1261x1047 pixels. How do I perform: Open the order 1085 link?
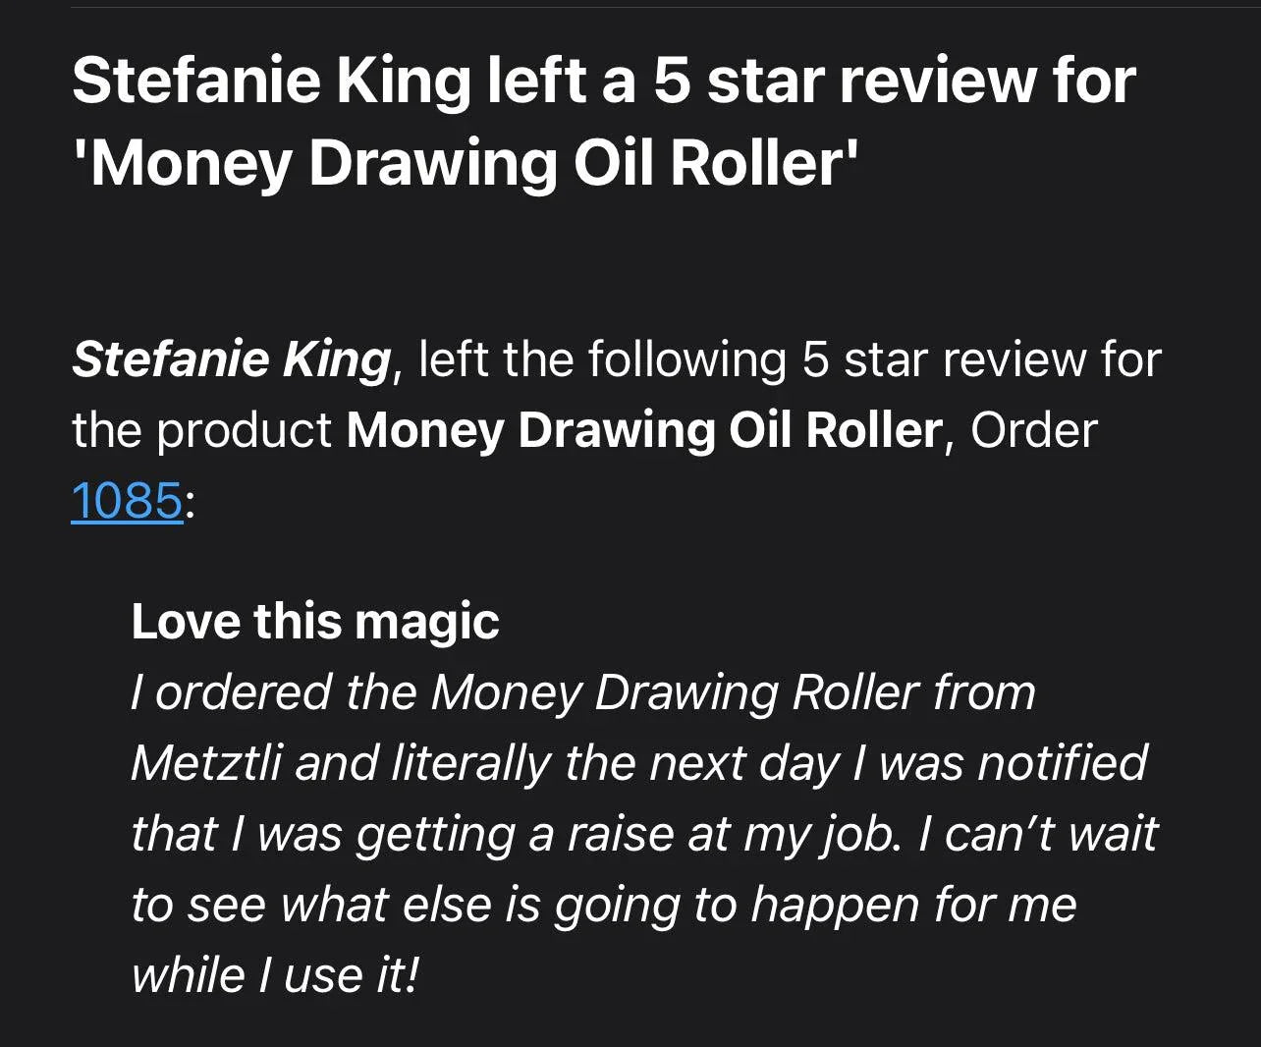point(127,501)
